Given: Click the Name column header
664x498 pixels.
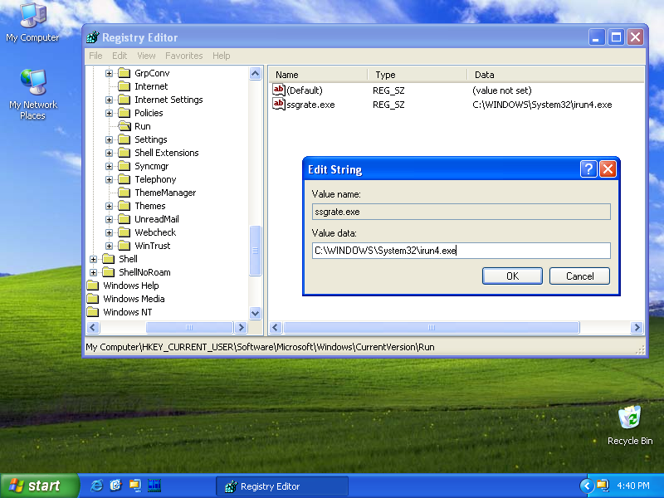Looking at the screenshot, I should click(x=318, y=75).
